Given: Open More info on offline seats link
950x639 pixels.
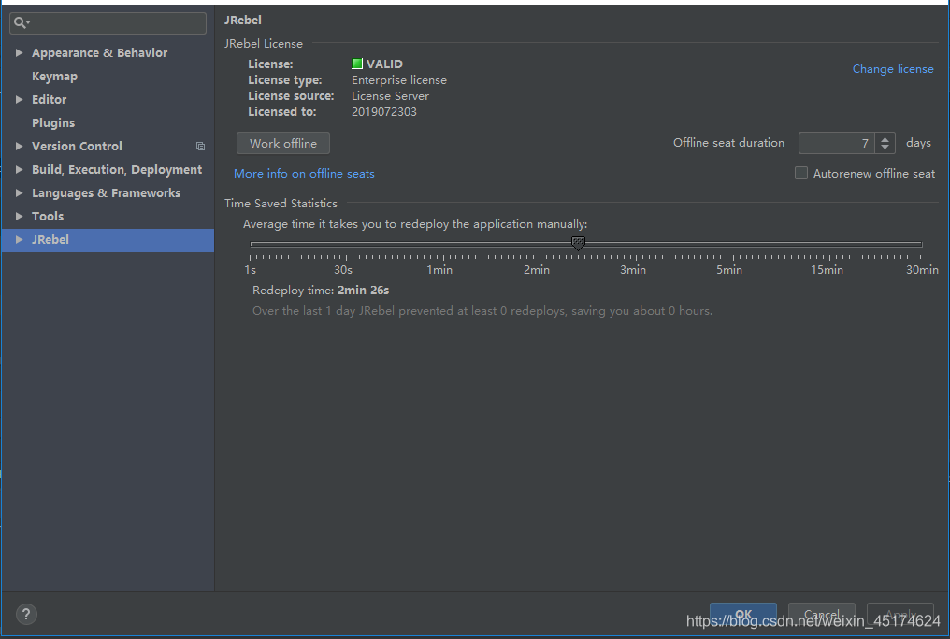Looking at the screenshot, I should (304, 174).
